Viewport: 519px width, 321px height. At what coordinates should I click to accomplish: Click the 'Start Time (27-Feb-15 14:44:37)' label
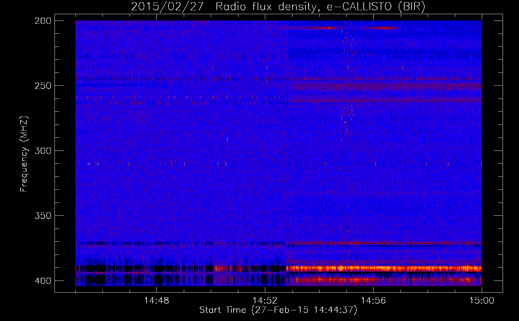coord(278,310)
